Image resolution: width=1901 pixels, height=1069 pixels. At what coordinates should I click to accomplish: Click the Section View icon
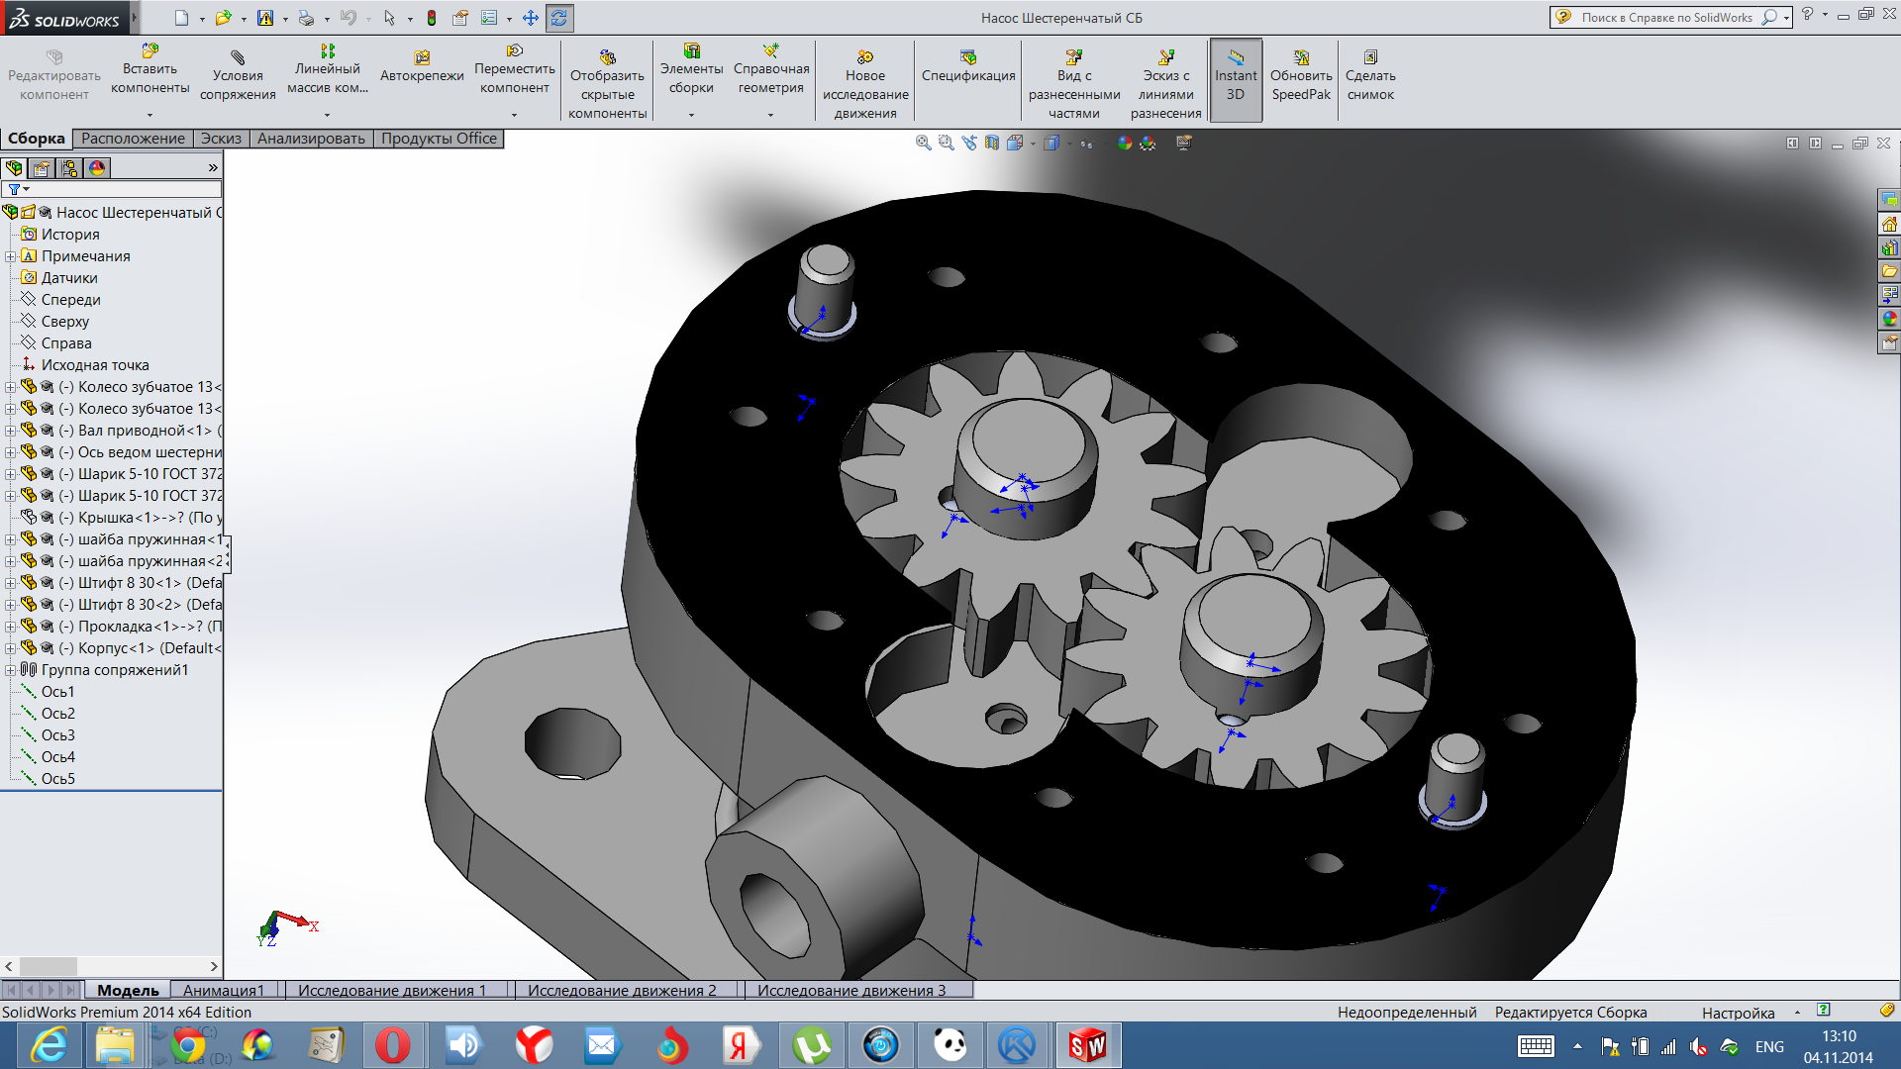click(x=992, y=143)
